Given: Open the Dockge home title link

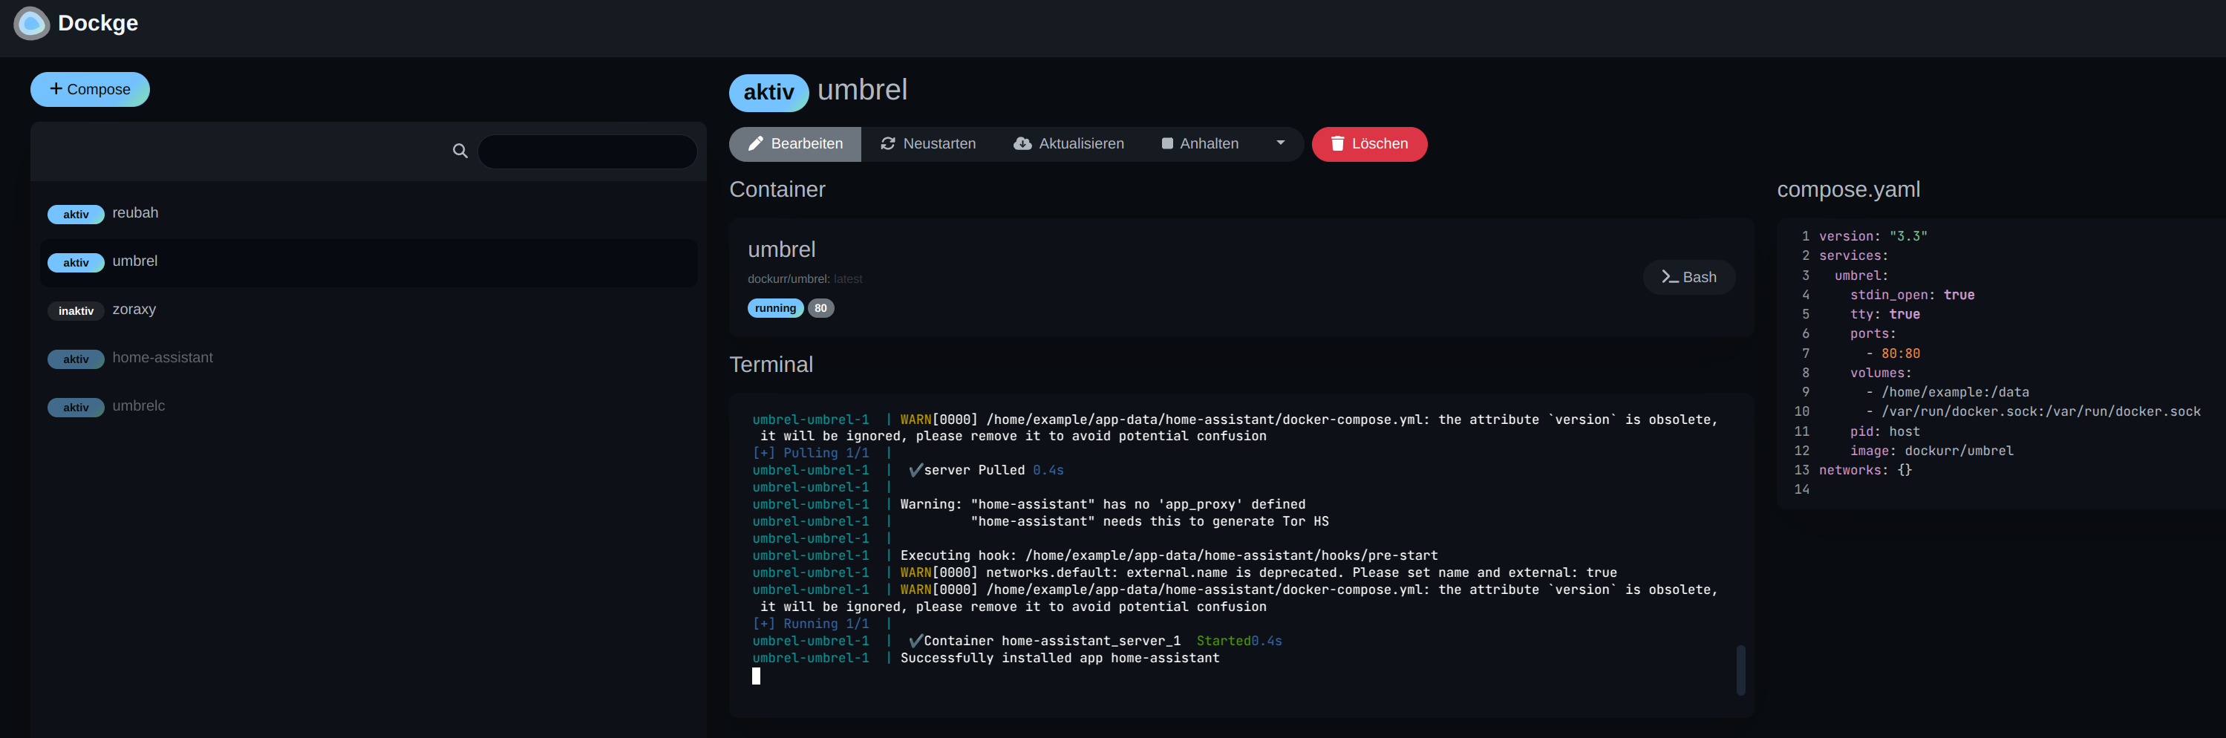Looking at the screenshot, I should click(x=98, y=23).
